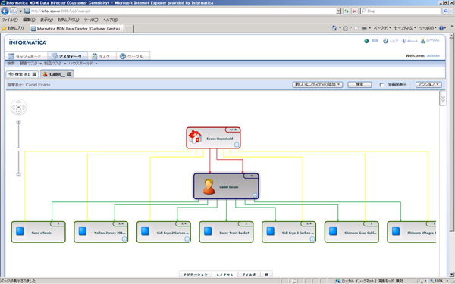The image size is (455, 284).
Task: Toggle the 全画面表示 checkbox
Action: (x=381, y=85)
